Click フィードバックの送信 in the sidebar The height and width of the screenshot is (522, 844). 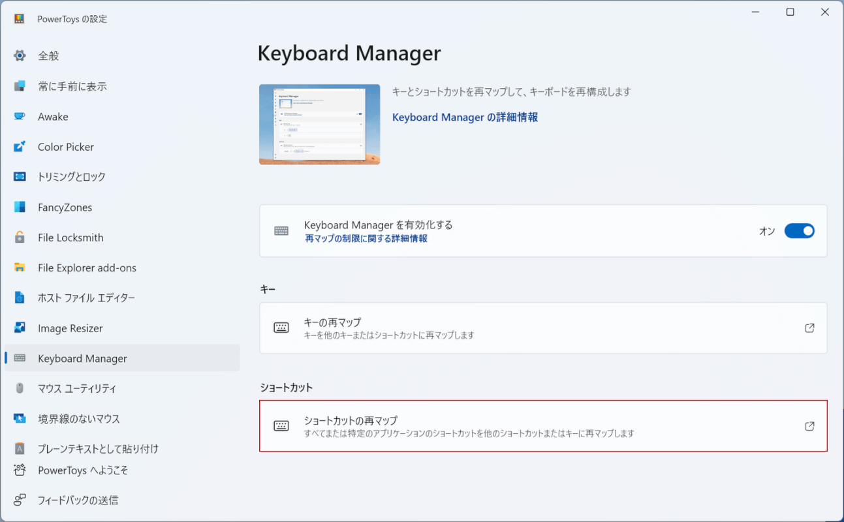pyautogui.click(x=122, y=500)
